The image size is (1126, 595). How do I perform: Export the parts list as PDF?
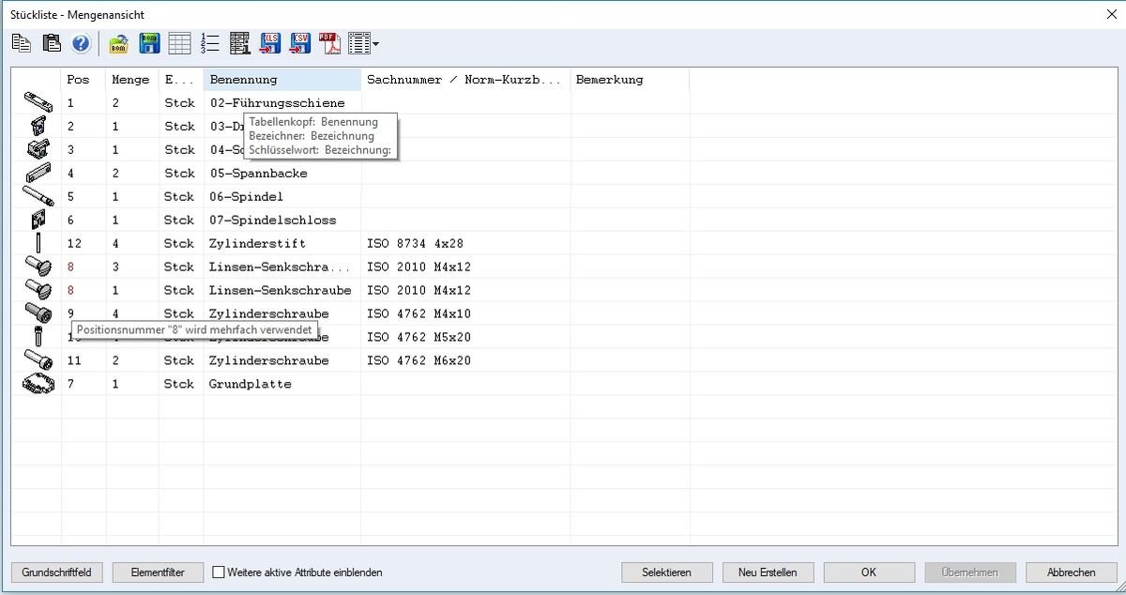click(x=329, y=43)
